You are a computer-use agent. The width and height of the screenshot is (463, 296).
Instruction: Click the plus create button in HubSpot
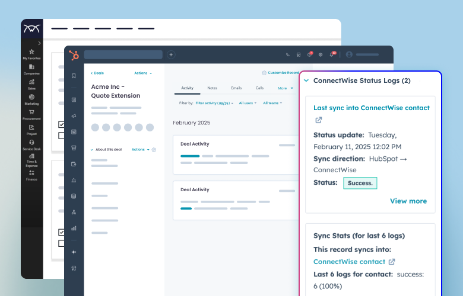point(171,55)
